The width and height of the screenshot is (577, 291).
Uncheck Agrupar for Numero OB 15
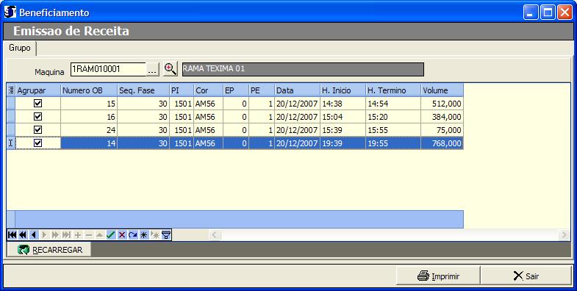coord(37,104)
